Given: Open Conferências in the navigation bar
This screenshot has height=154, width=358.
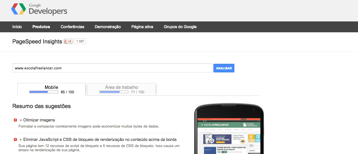Looking at the screenshot, I should point(72,27).
